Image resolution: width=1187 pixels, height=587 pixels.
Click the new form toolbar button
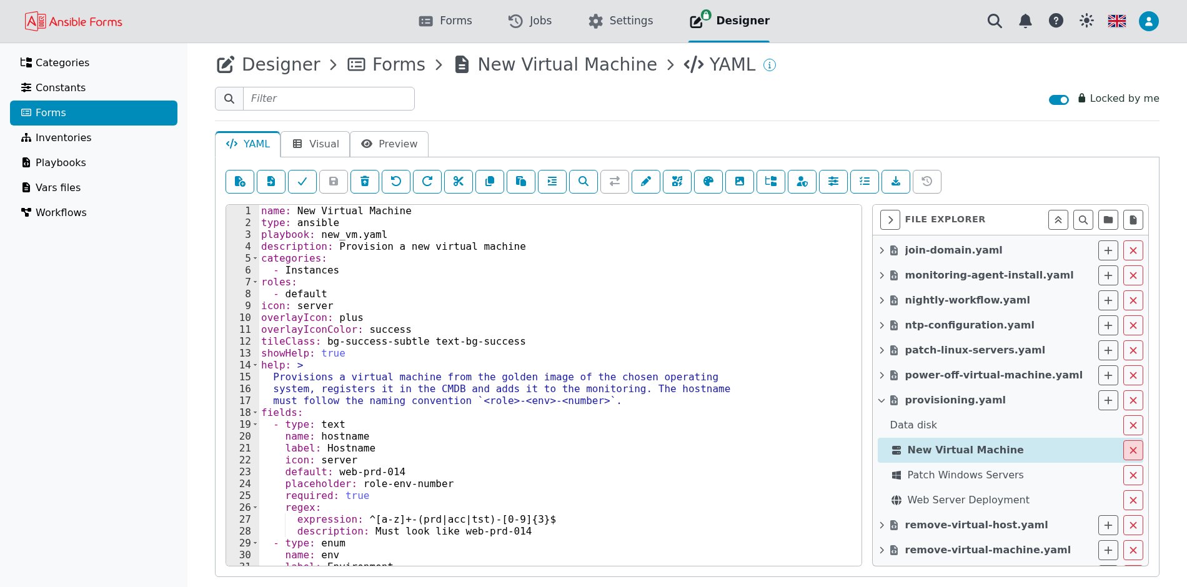point(240,182)
